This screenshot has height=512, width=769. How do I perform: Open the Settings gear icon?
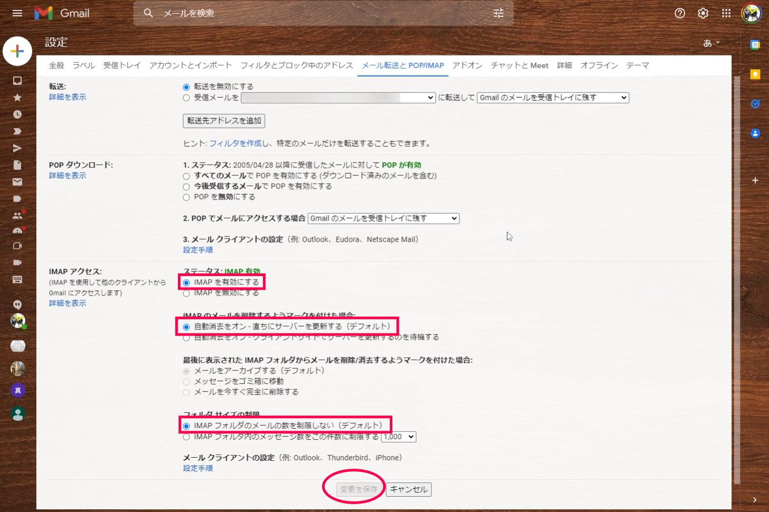point(703,13)
